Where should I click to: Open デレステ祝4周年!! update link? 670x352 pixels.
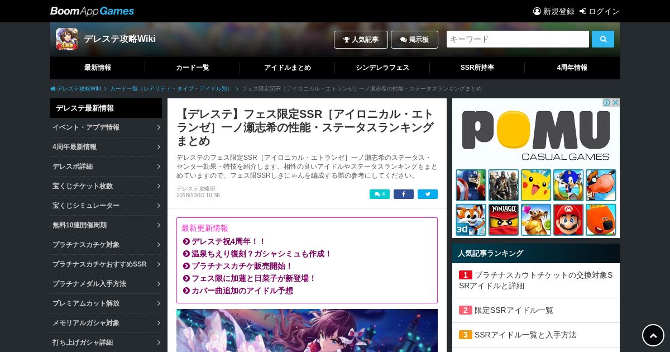pos(228,241)
